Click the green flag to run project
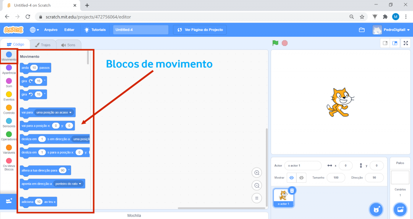413x219 pixels. 275,43
